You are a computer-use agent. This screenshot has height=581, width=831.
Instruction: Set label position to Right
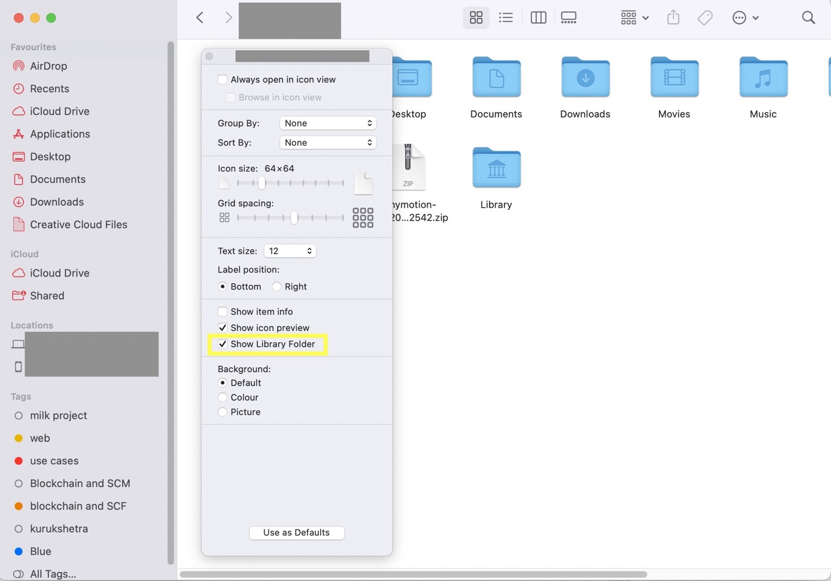pos(277,286)
